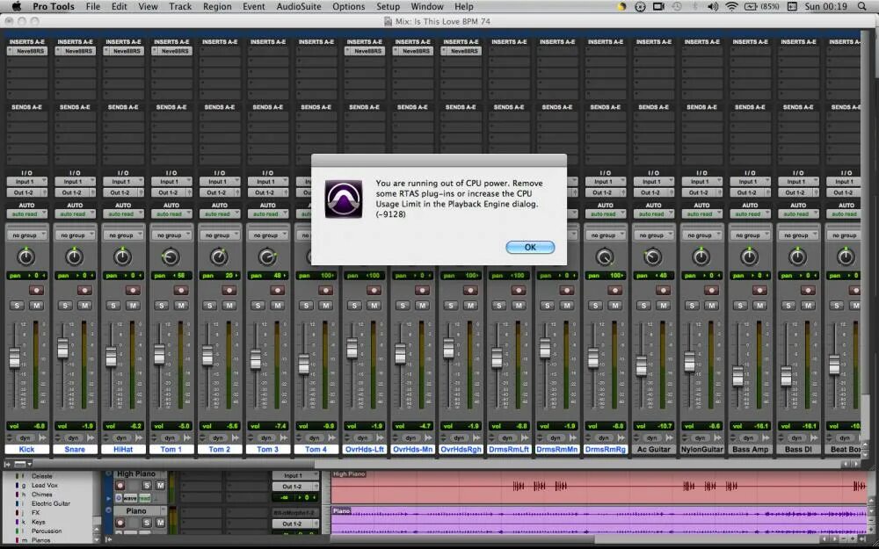Mute the Bass DI track
This screenshot has height=549, width=879.
point(808,306)
